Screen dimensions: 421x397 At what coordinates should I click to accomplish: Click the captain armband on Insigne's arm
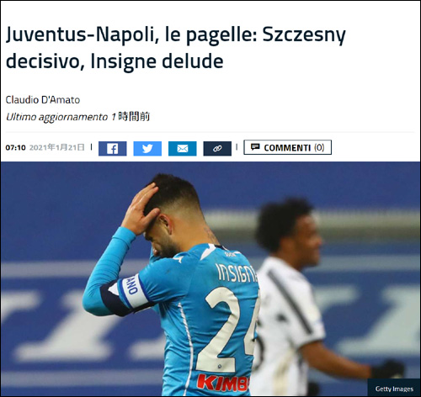tap(132, 293)
